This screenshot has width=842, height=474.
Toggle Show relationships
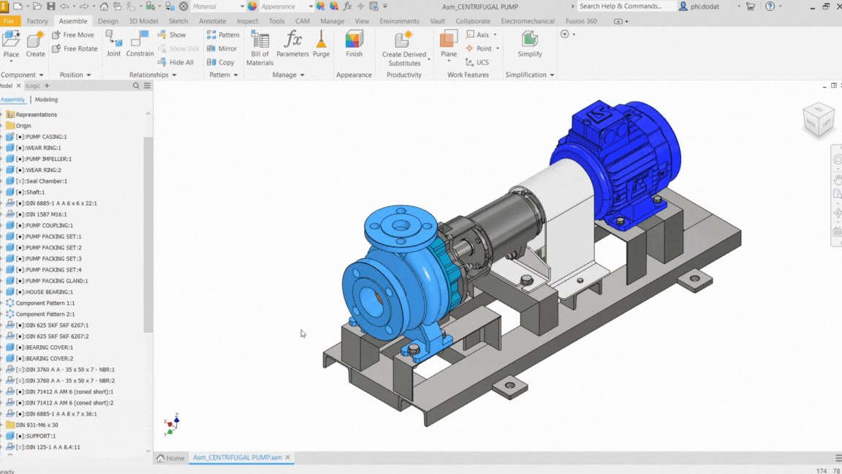[172, 34]
